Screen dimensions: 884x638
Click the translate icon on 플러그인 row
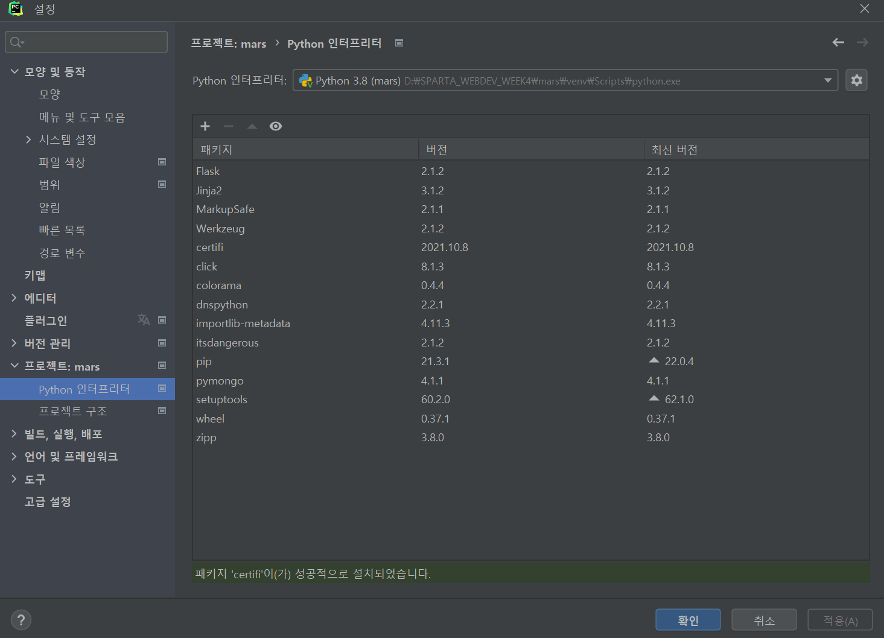[x=144, y=320]
